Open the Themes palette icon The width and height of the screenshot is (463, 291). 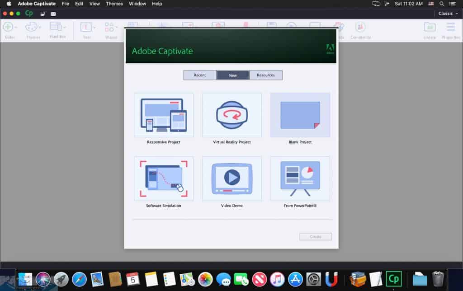click(x=31, y=27)
